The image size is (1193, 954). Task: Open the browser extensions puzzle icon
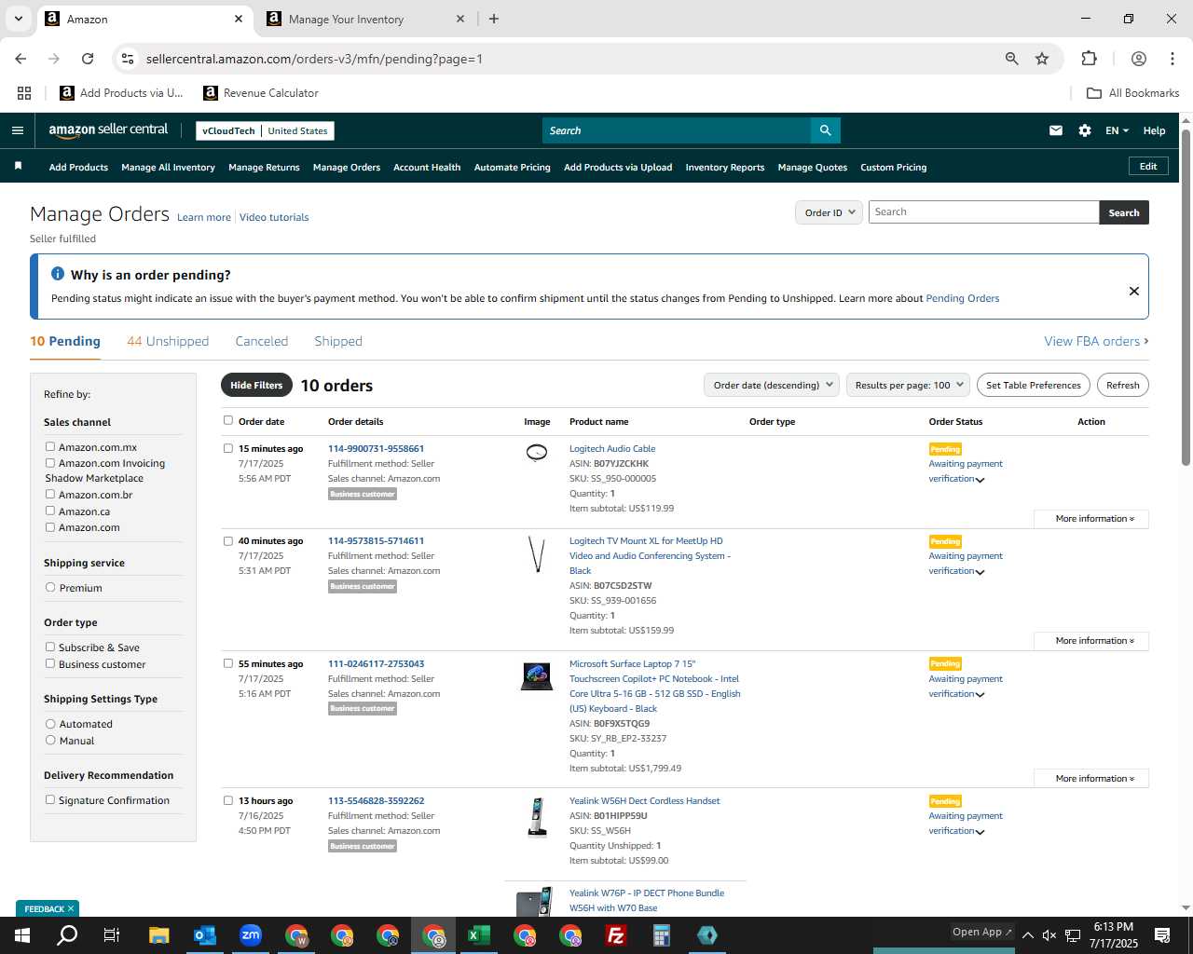[x=1089, y=59]
